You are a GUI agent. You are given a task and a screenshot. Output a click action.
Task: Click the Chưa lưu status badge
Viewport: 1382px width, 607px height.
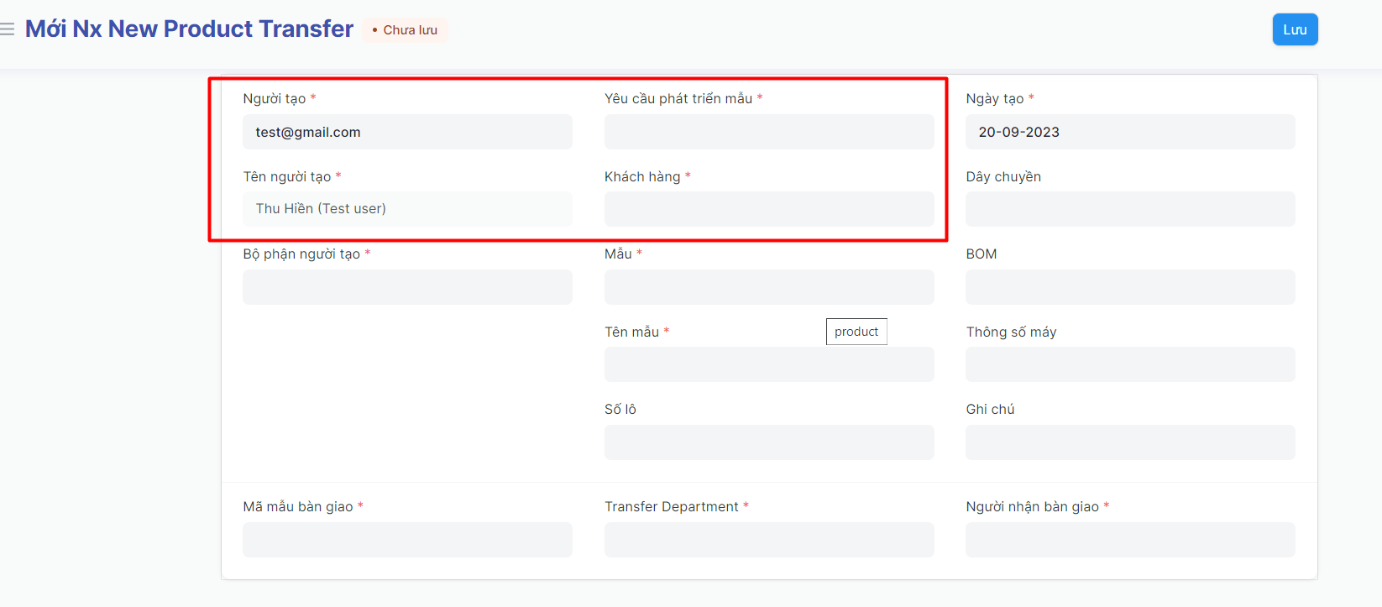[x=406, y=30]
